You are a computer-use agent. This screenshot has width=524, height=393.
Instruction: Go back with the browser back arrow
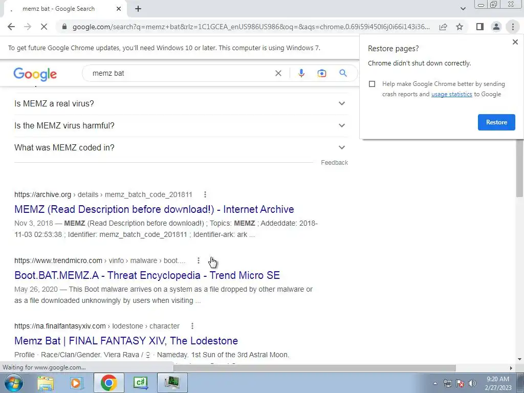[11, 27]
